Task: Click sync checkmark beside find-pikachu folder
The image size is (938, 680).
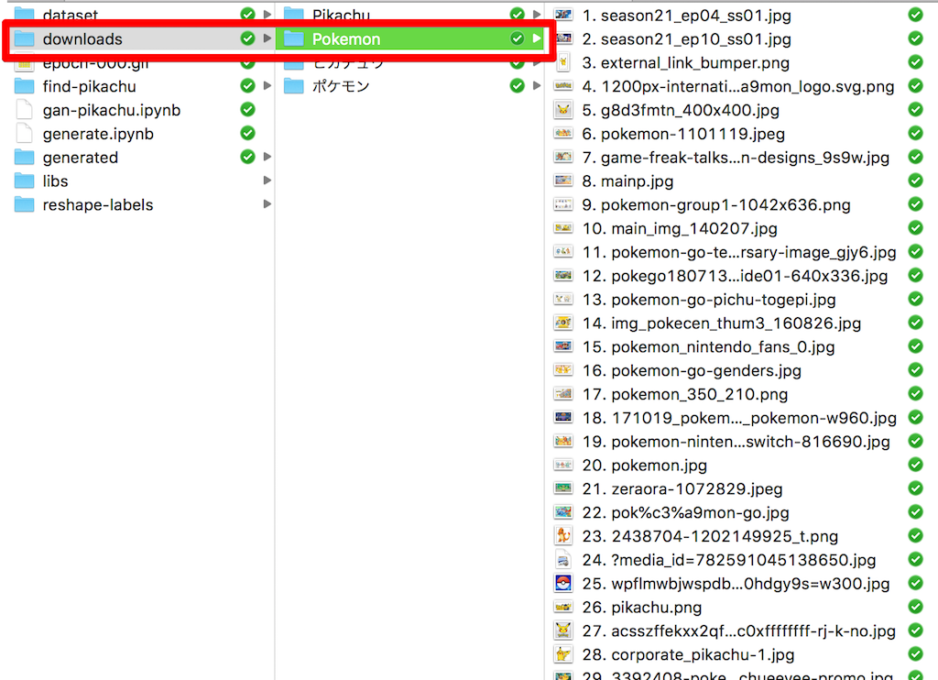Action: (247, 85)
